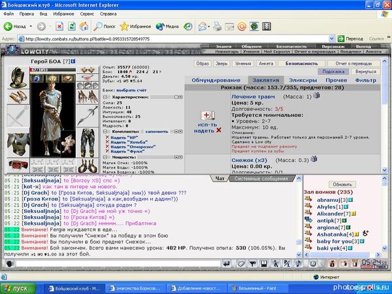This screenshot has height=294, width=392.
Task: Click the boots equipment slot
Action: 88,165
